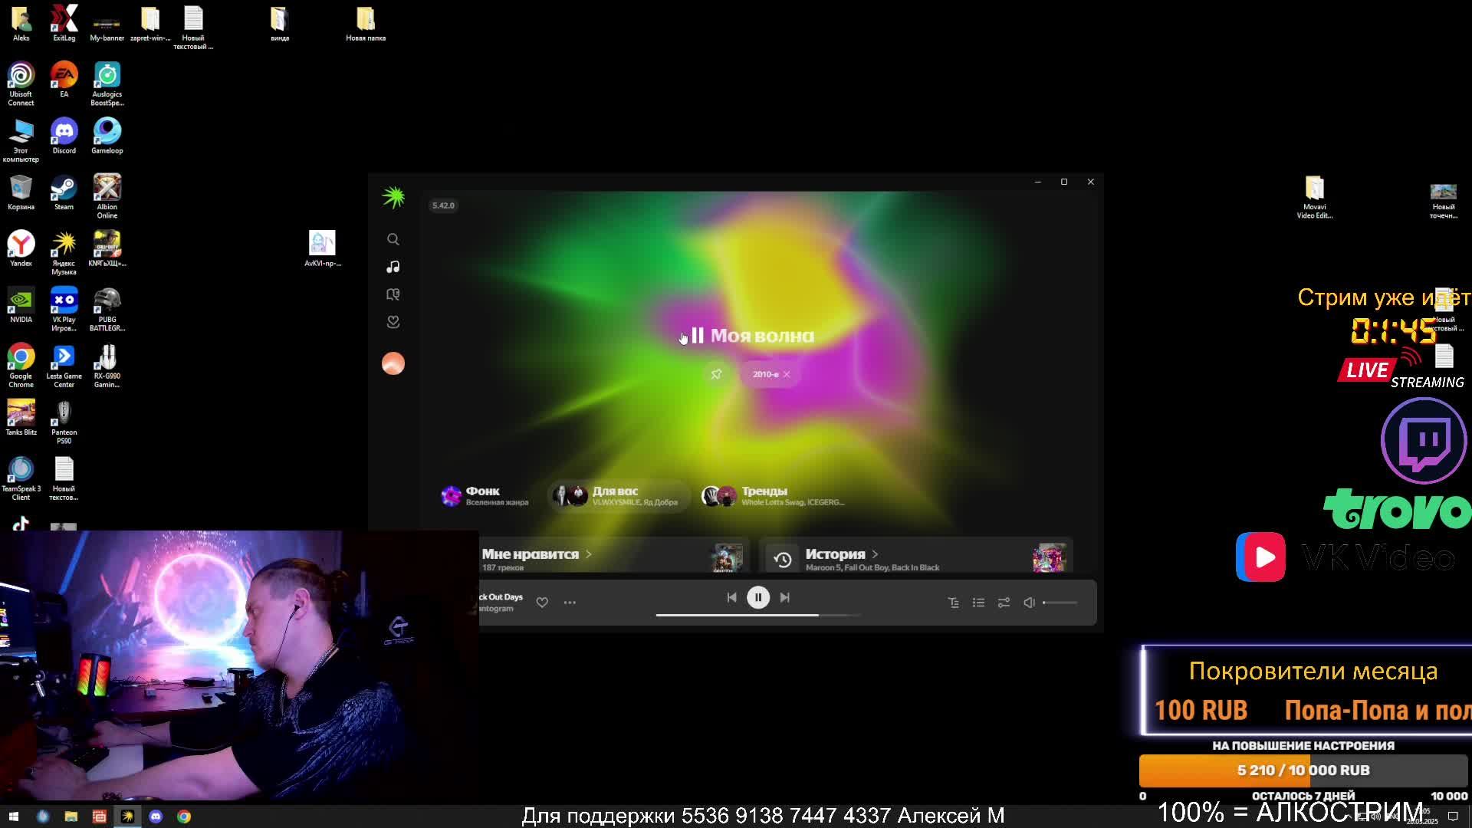Adjust the volume slider
The image size is (1472, 828).
(x=1061, y=603)
